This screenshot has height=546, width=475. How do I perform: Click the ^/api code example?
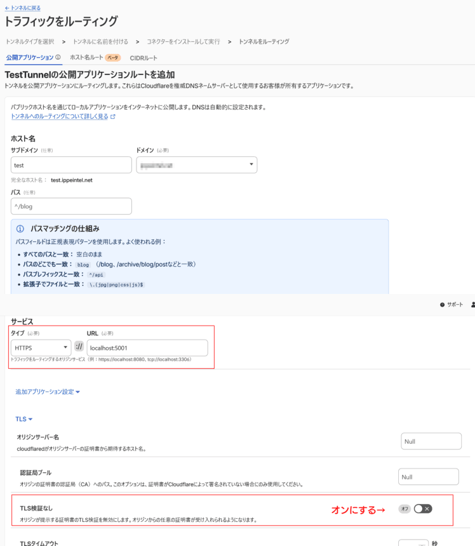(x=96, y=275)
